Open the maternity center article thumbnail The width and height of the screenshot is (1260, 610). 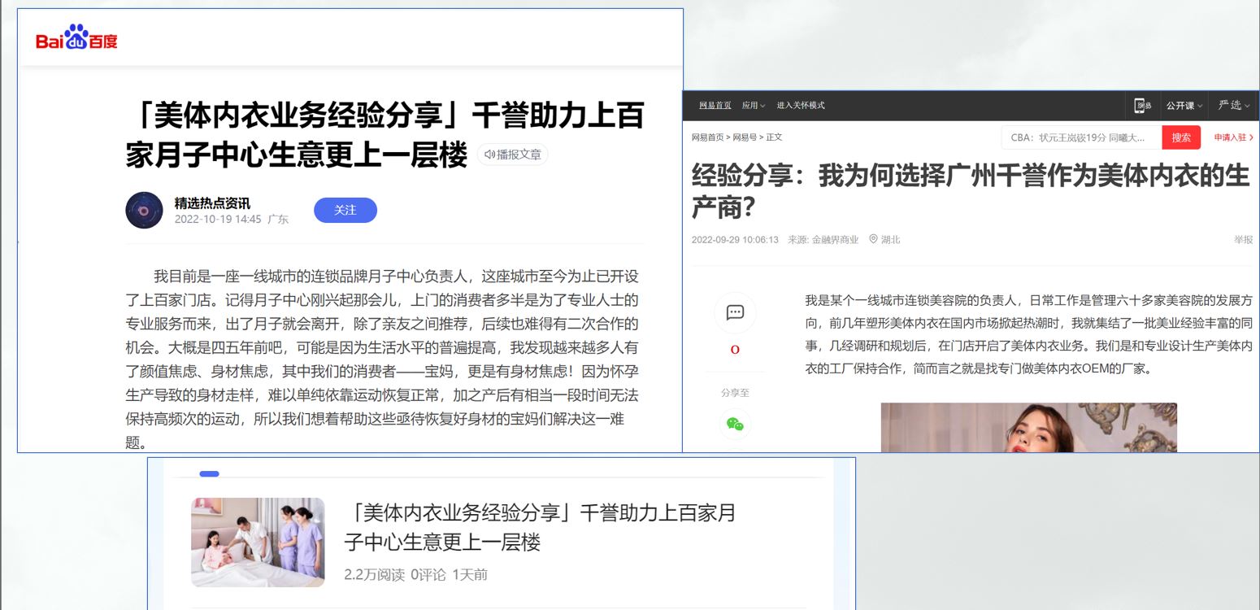(x=258, y=542)
